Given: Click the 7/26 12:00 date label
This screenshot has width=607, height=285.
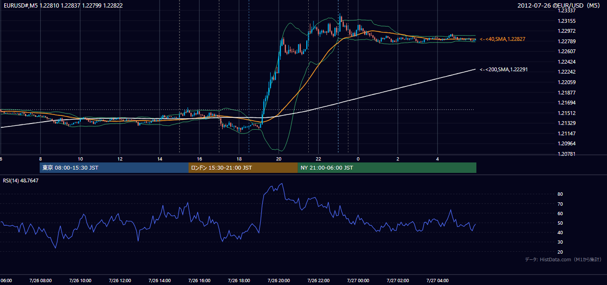Looking at the screenshot, I should tap(120, 281).
